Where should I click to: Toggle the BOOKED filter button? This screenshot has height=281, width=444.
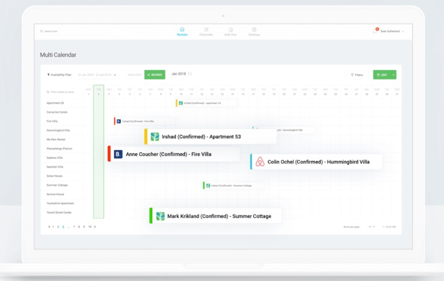coord(155,75)
